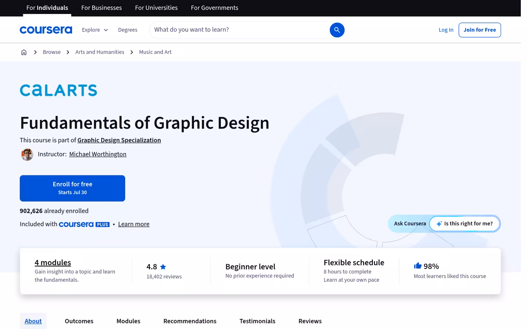Select the For Governments tab

(x=215, y=8)
